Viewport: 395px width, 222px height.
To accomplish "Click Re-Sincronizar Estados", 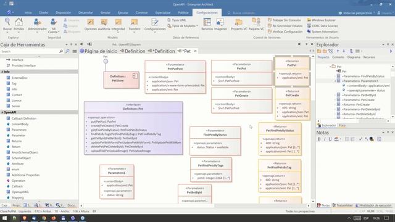I will tap(285, 26).
